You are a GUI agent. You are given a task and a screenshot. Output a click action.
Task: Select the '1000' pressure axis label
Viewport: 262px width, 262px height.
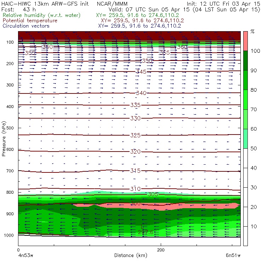tap(9, 235)
